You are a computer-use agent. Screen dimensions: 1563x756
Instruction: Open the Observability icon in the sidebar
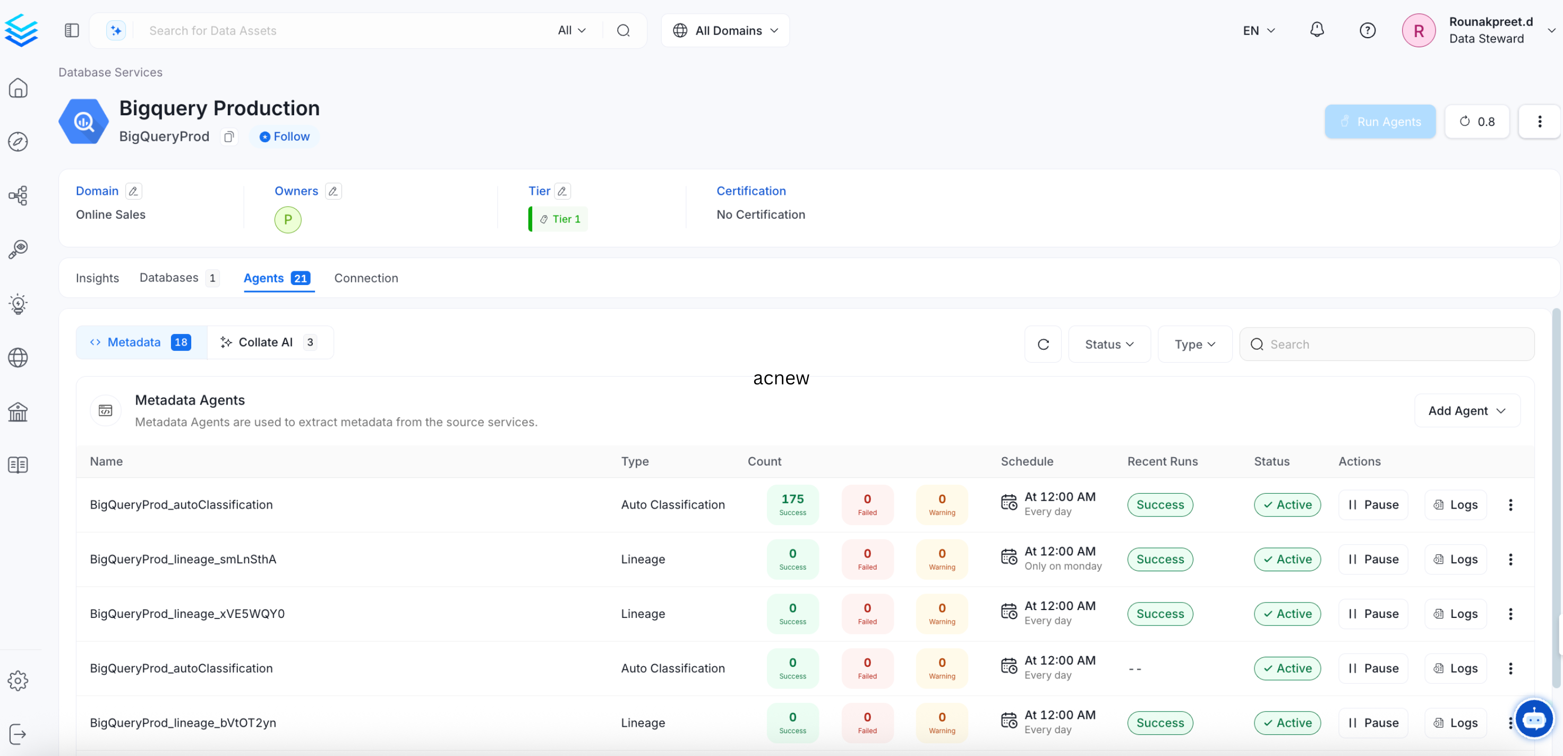click(18, 248)
